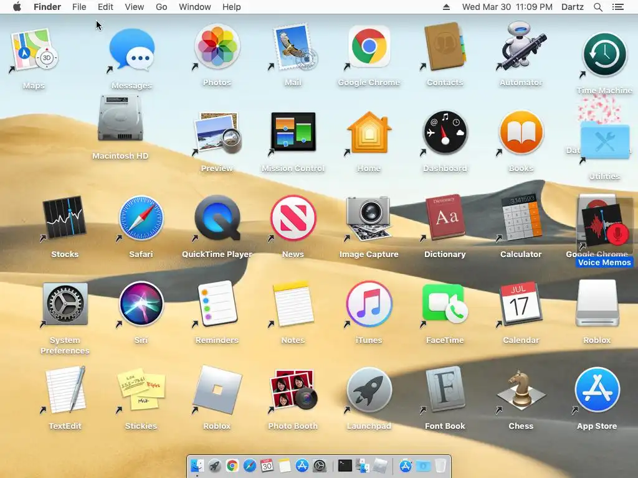Open System Preferences from the Dock
The image size is (638, 478).
[320, 466]
